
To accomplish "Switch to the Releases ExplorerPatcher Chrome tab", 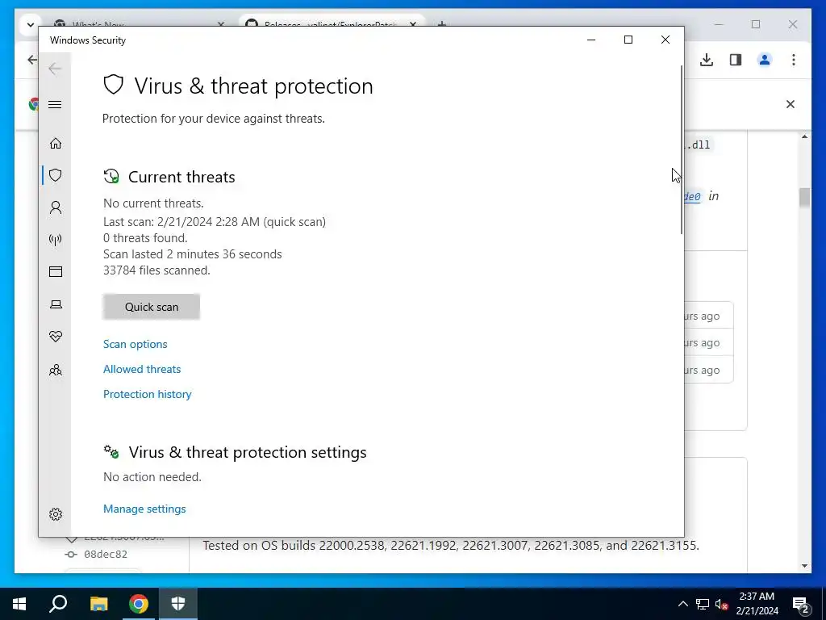I will click(332, 24).
